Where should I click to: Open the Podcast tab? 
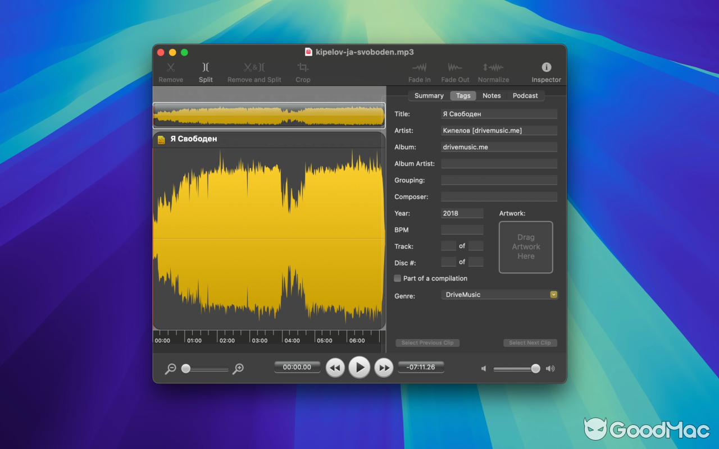tap(525, 95)
